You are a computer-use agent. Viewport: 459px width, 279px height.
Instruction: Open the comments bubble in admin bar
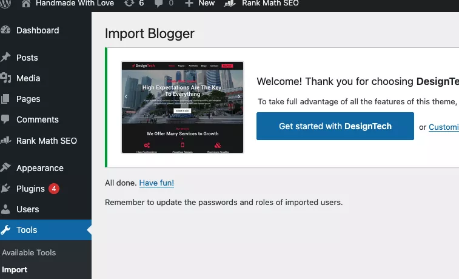(163, 3)
